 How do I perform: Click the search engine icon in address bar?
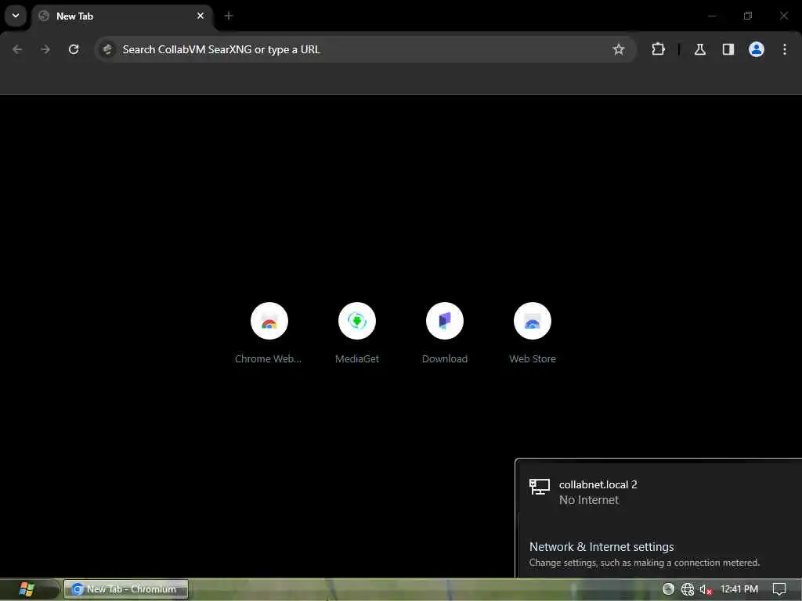coord(107,49)
